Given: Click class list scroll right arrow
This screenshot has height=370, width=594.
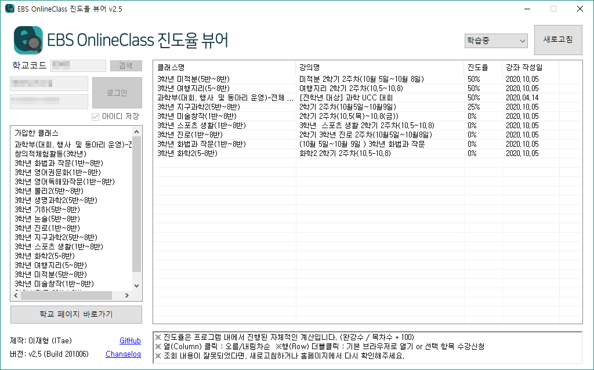Looking at the screenshot, I should 127,295.
